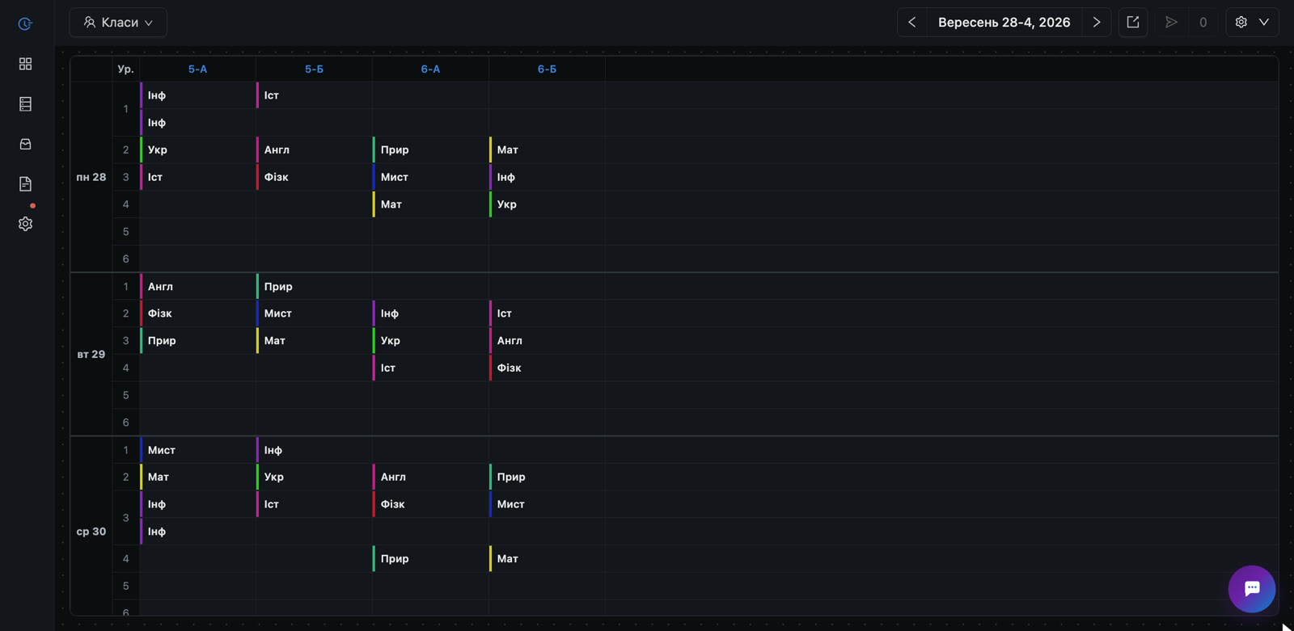Viewport: 1294px width, 631px height.
Task: Open class 5-Б column header
Action: pyautogui.click(x=314, y=69)
